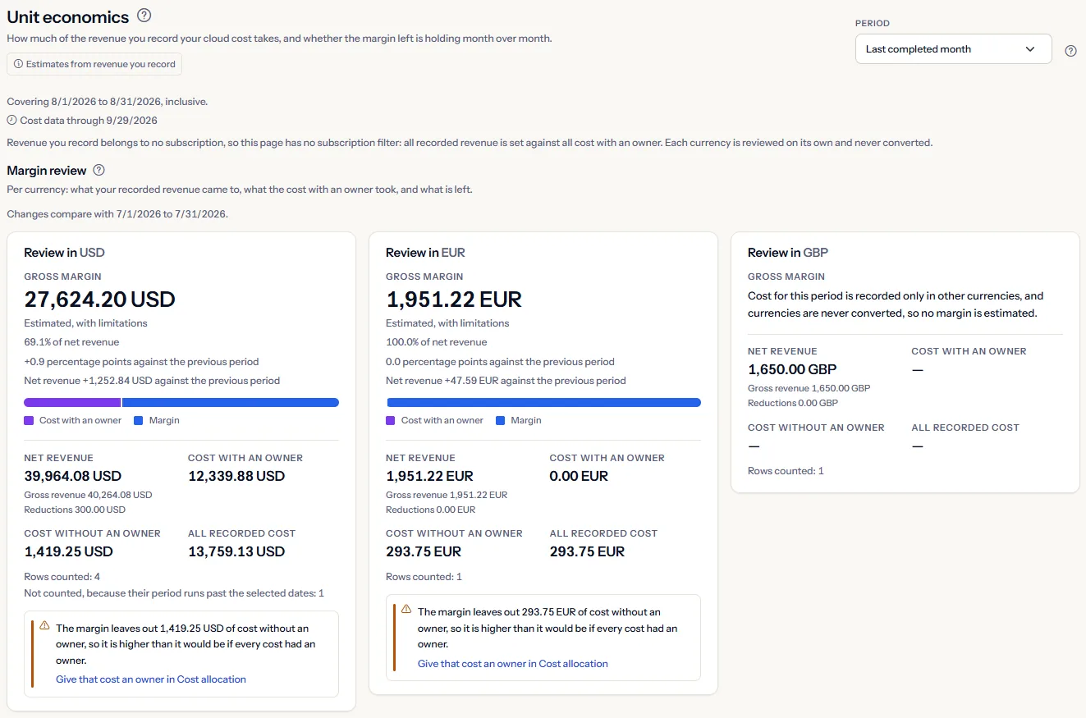Click the purple cost segment of USD bar
This screenshot has width=1086, height=718.
pos(72,403)
